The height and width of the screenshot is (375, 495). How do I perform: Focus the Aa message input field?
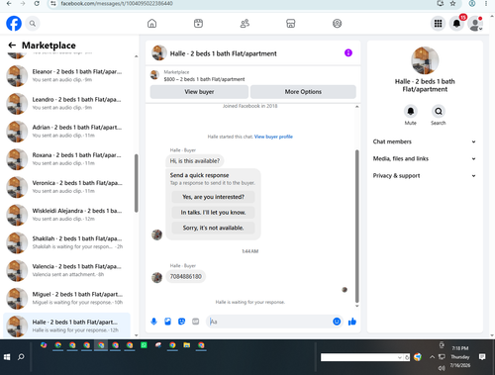[x=269, y=322]
